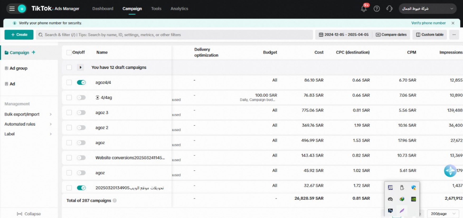Open the 200/page pagination dropdown

[x=443, y=214]
